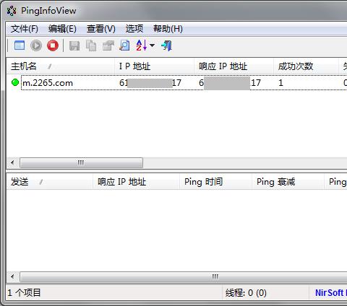This screenshot has width=347, height=306.
Task: Click the Find magnifier icon
Action: tap(124, 45)
